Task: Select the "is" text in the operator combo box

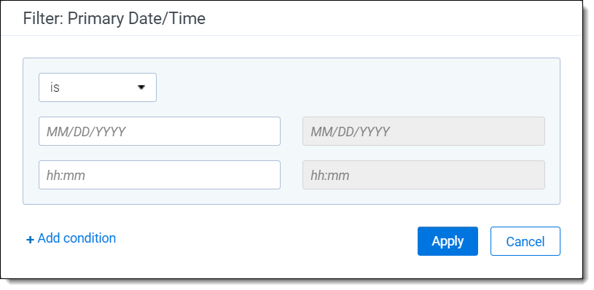Action: pos(55,87)
